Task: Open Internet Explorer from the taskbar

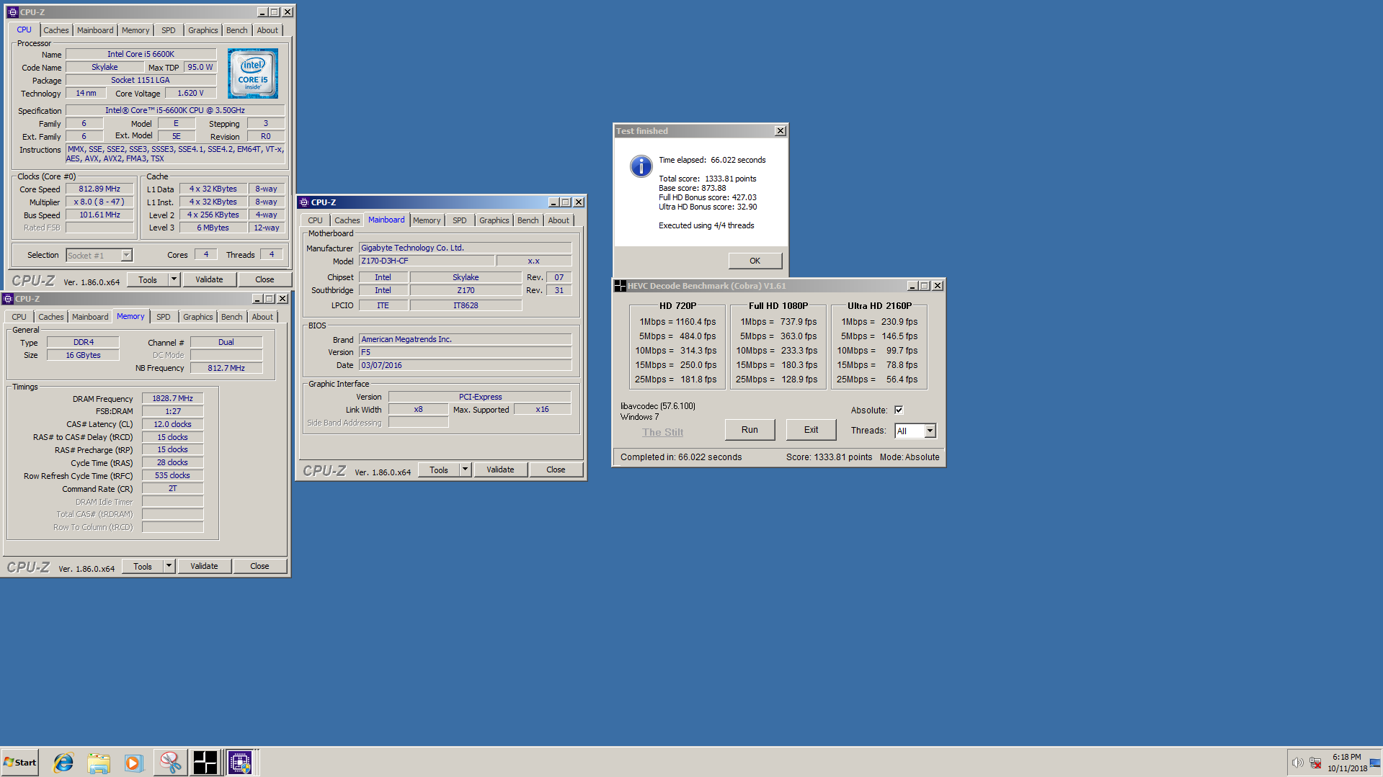Action: 63,763
